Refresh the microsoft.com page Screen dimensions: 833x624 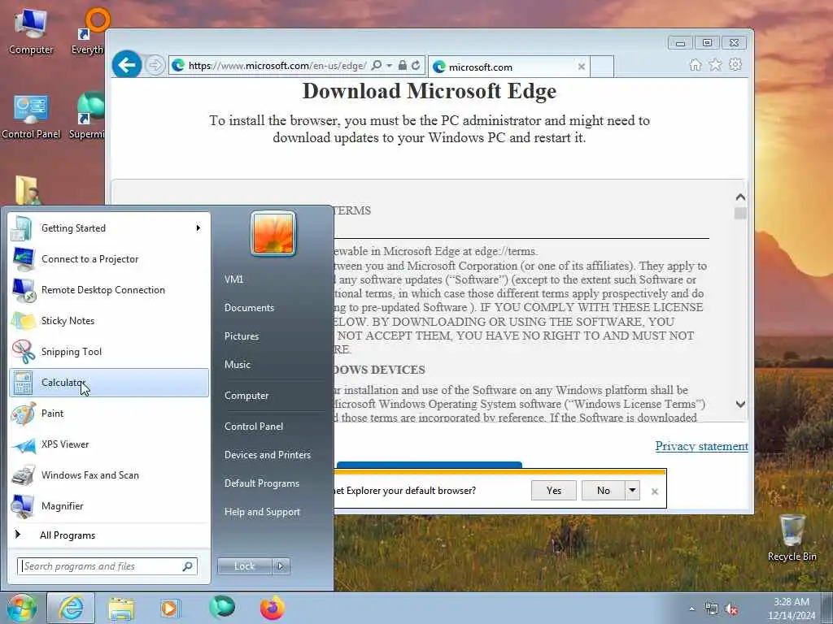416,65
